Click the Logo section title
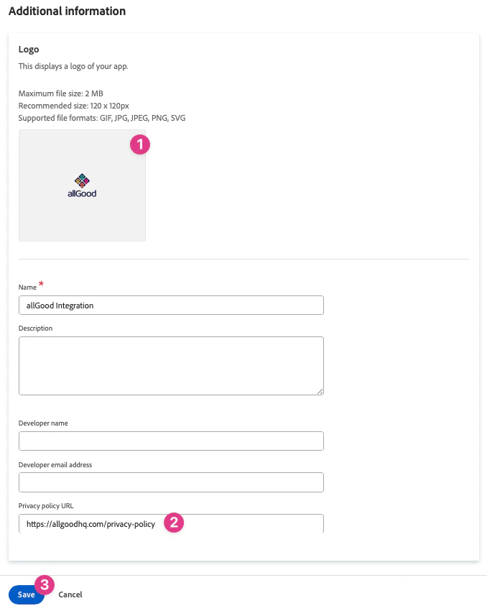The width and height of the screenshot is (487, 611). click(29, 49)
